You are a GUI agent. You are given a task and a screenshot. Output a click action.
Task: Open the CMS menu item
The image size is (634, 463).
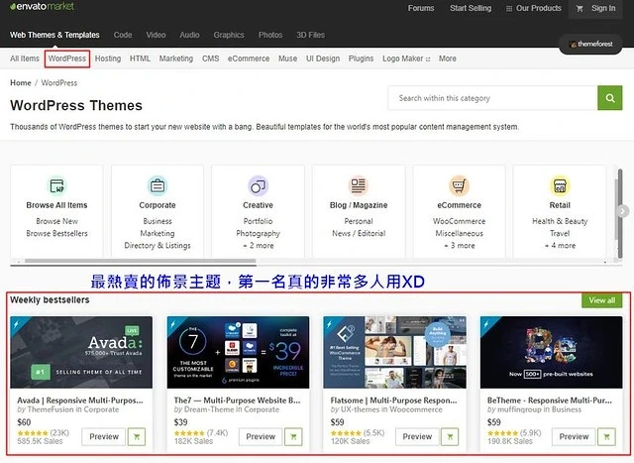(211, 58)
